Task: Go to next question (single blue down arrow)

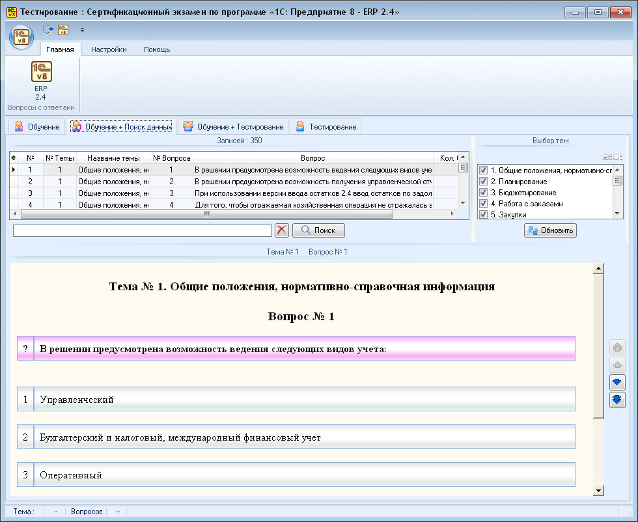Action: (617, 382)
